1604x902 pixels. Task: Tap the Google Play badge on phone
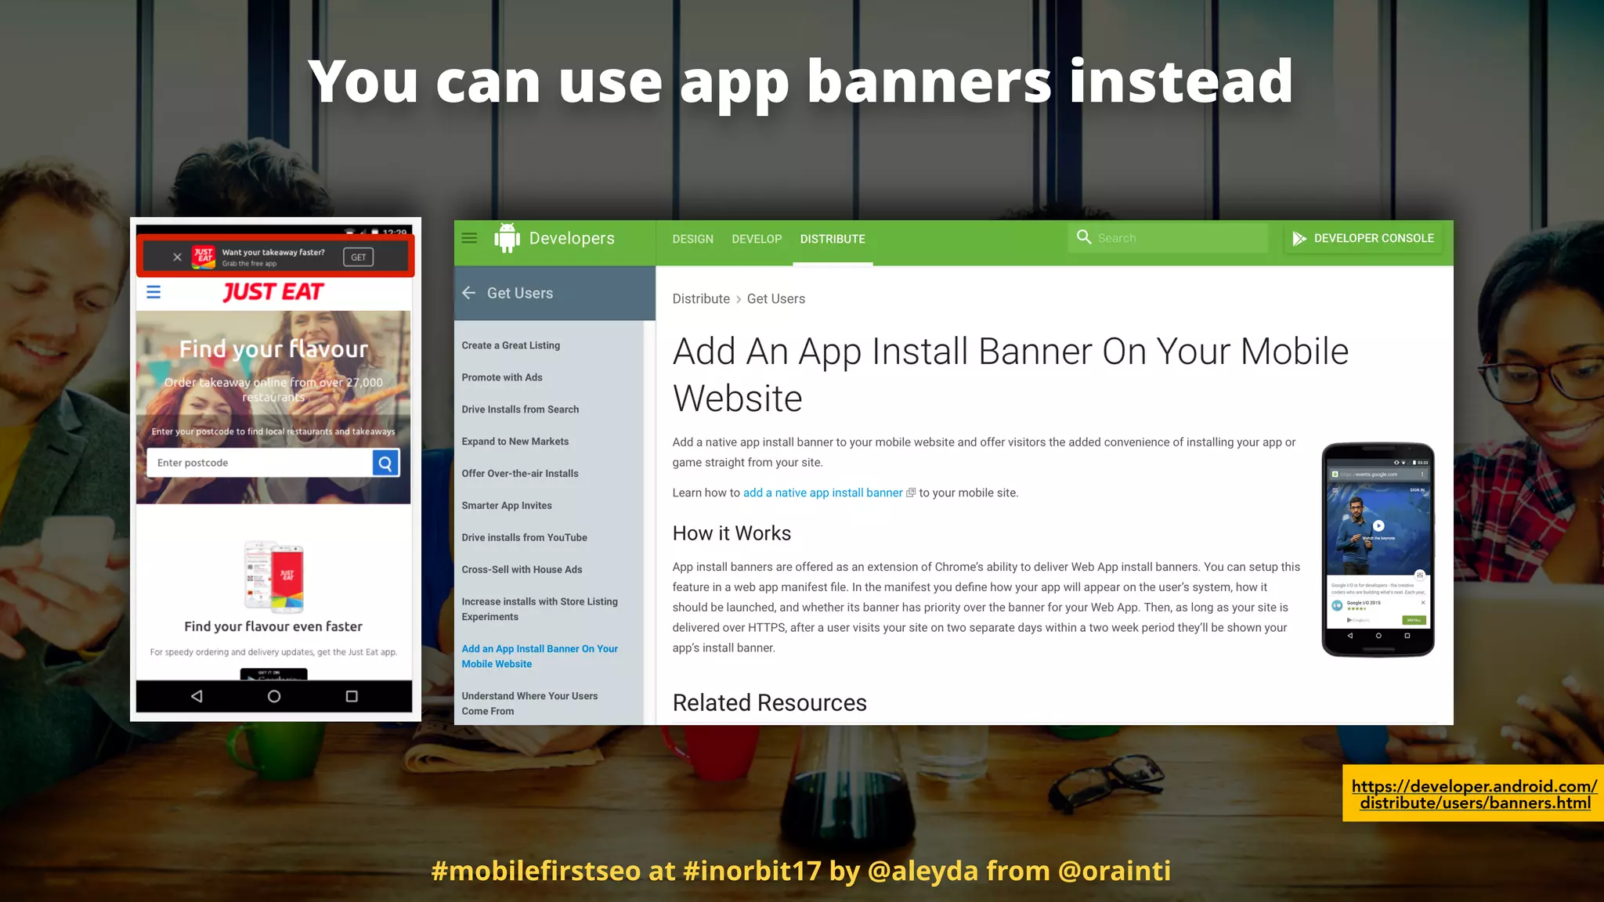tap(273, 674)
